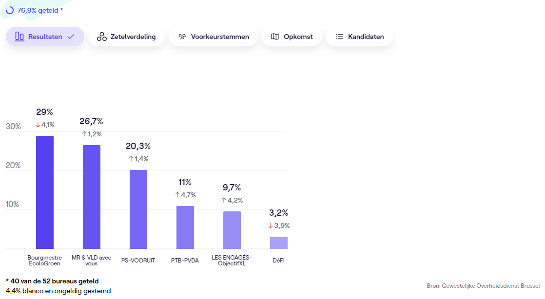This screenshot has height=299, width=545.
Task: Open the Kandidaten list tab
Action: pyautogui.click(x=359, y=37)
